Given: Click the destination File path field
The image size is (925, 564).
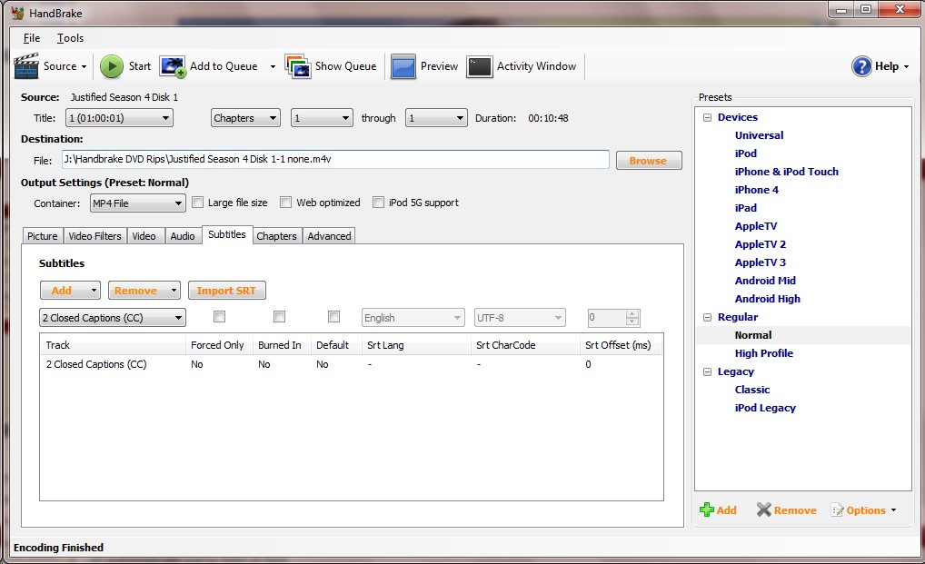Looking at the screenshot, I should point(335,159).
